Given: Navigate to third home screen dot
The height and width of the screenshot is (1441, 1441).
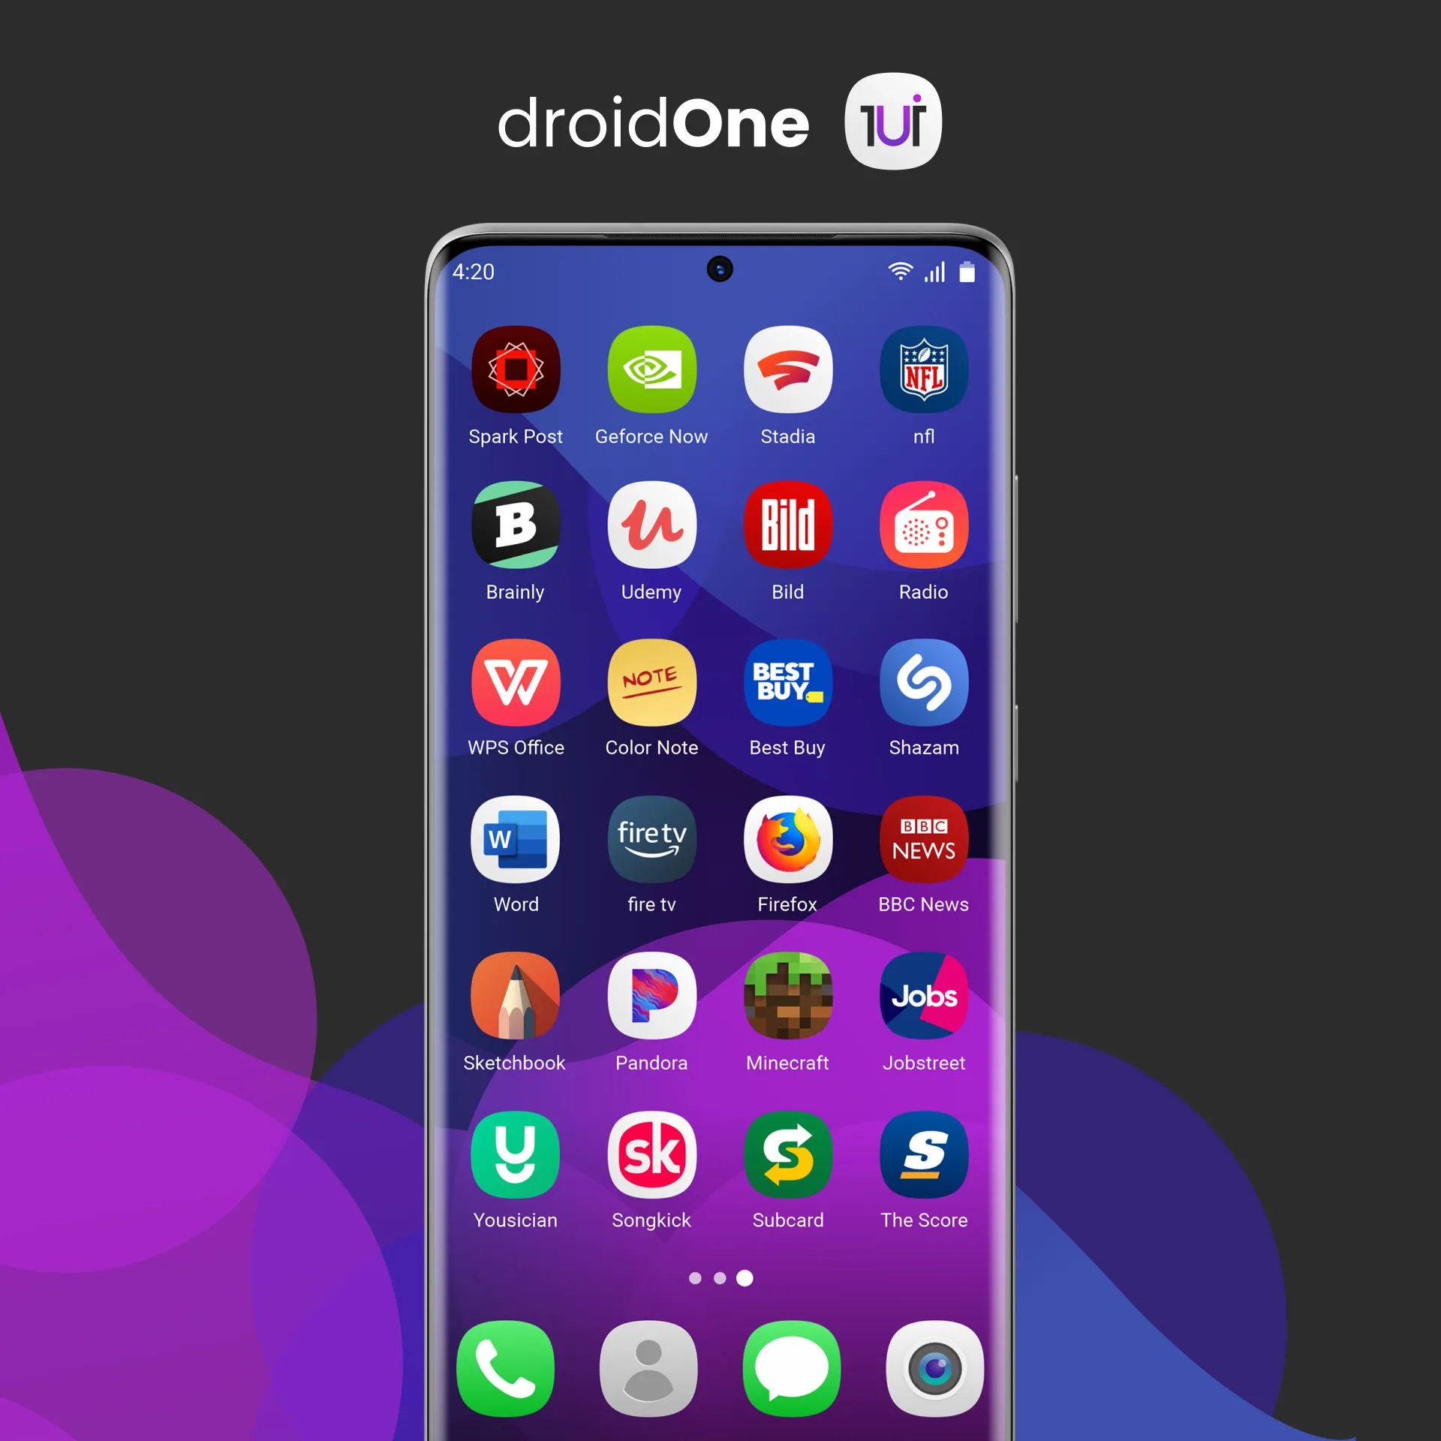Looking at the screenshot, I should pos(743,1286).
